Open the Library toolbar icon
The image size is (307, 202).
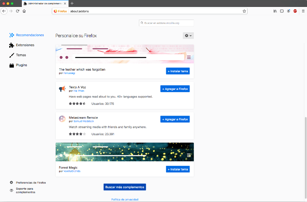click(x=275, y=11)
